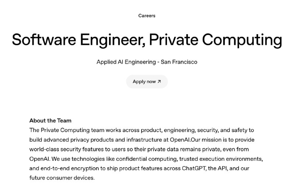Click the word Computing in the title
The width and height of the screenshot is (295, 192).
point(243,40)
